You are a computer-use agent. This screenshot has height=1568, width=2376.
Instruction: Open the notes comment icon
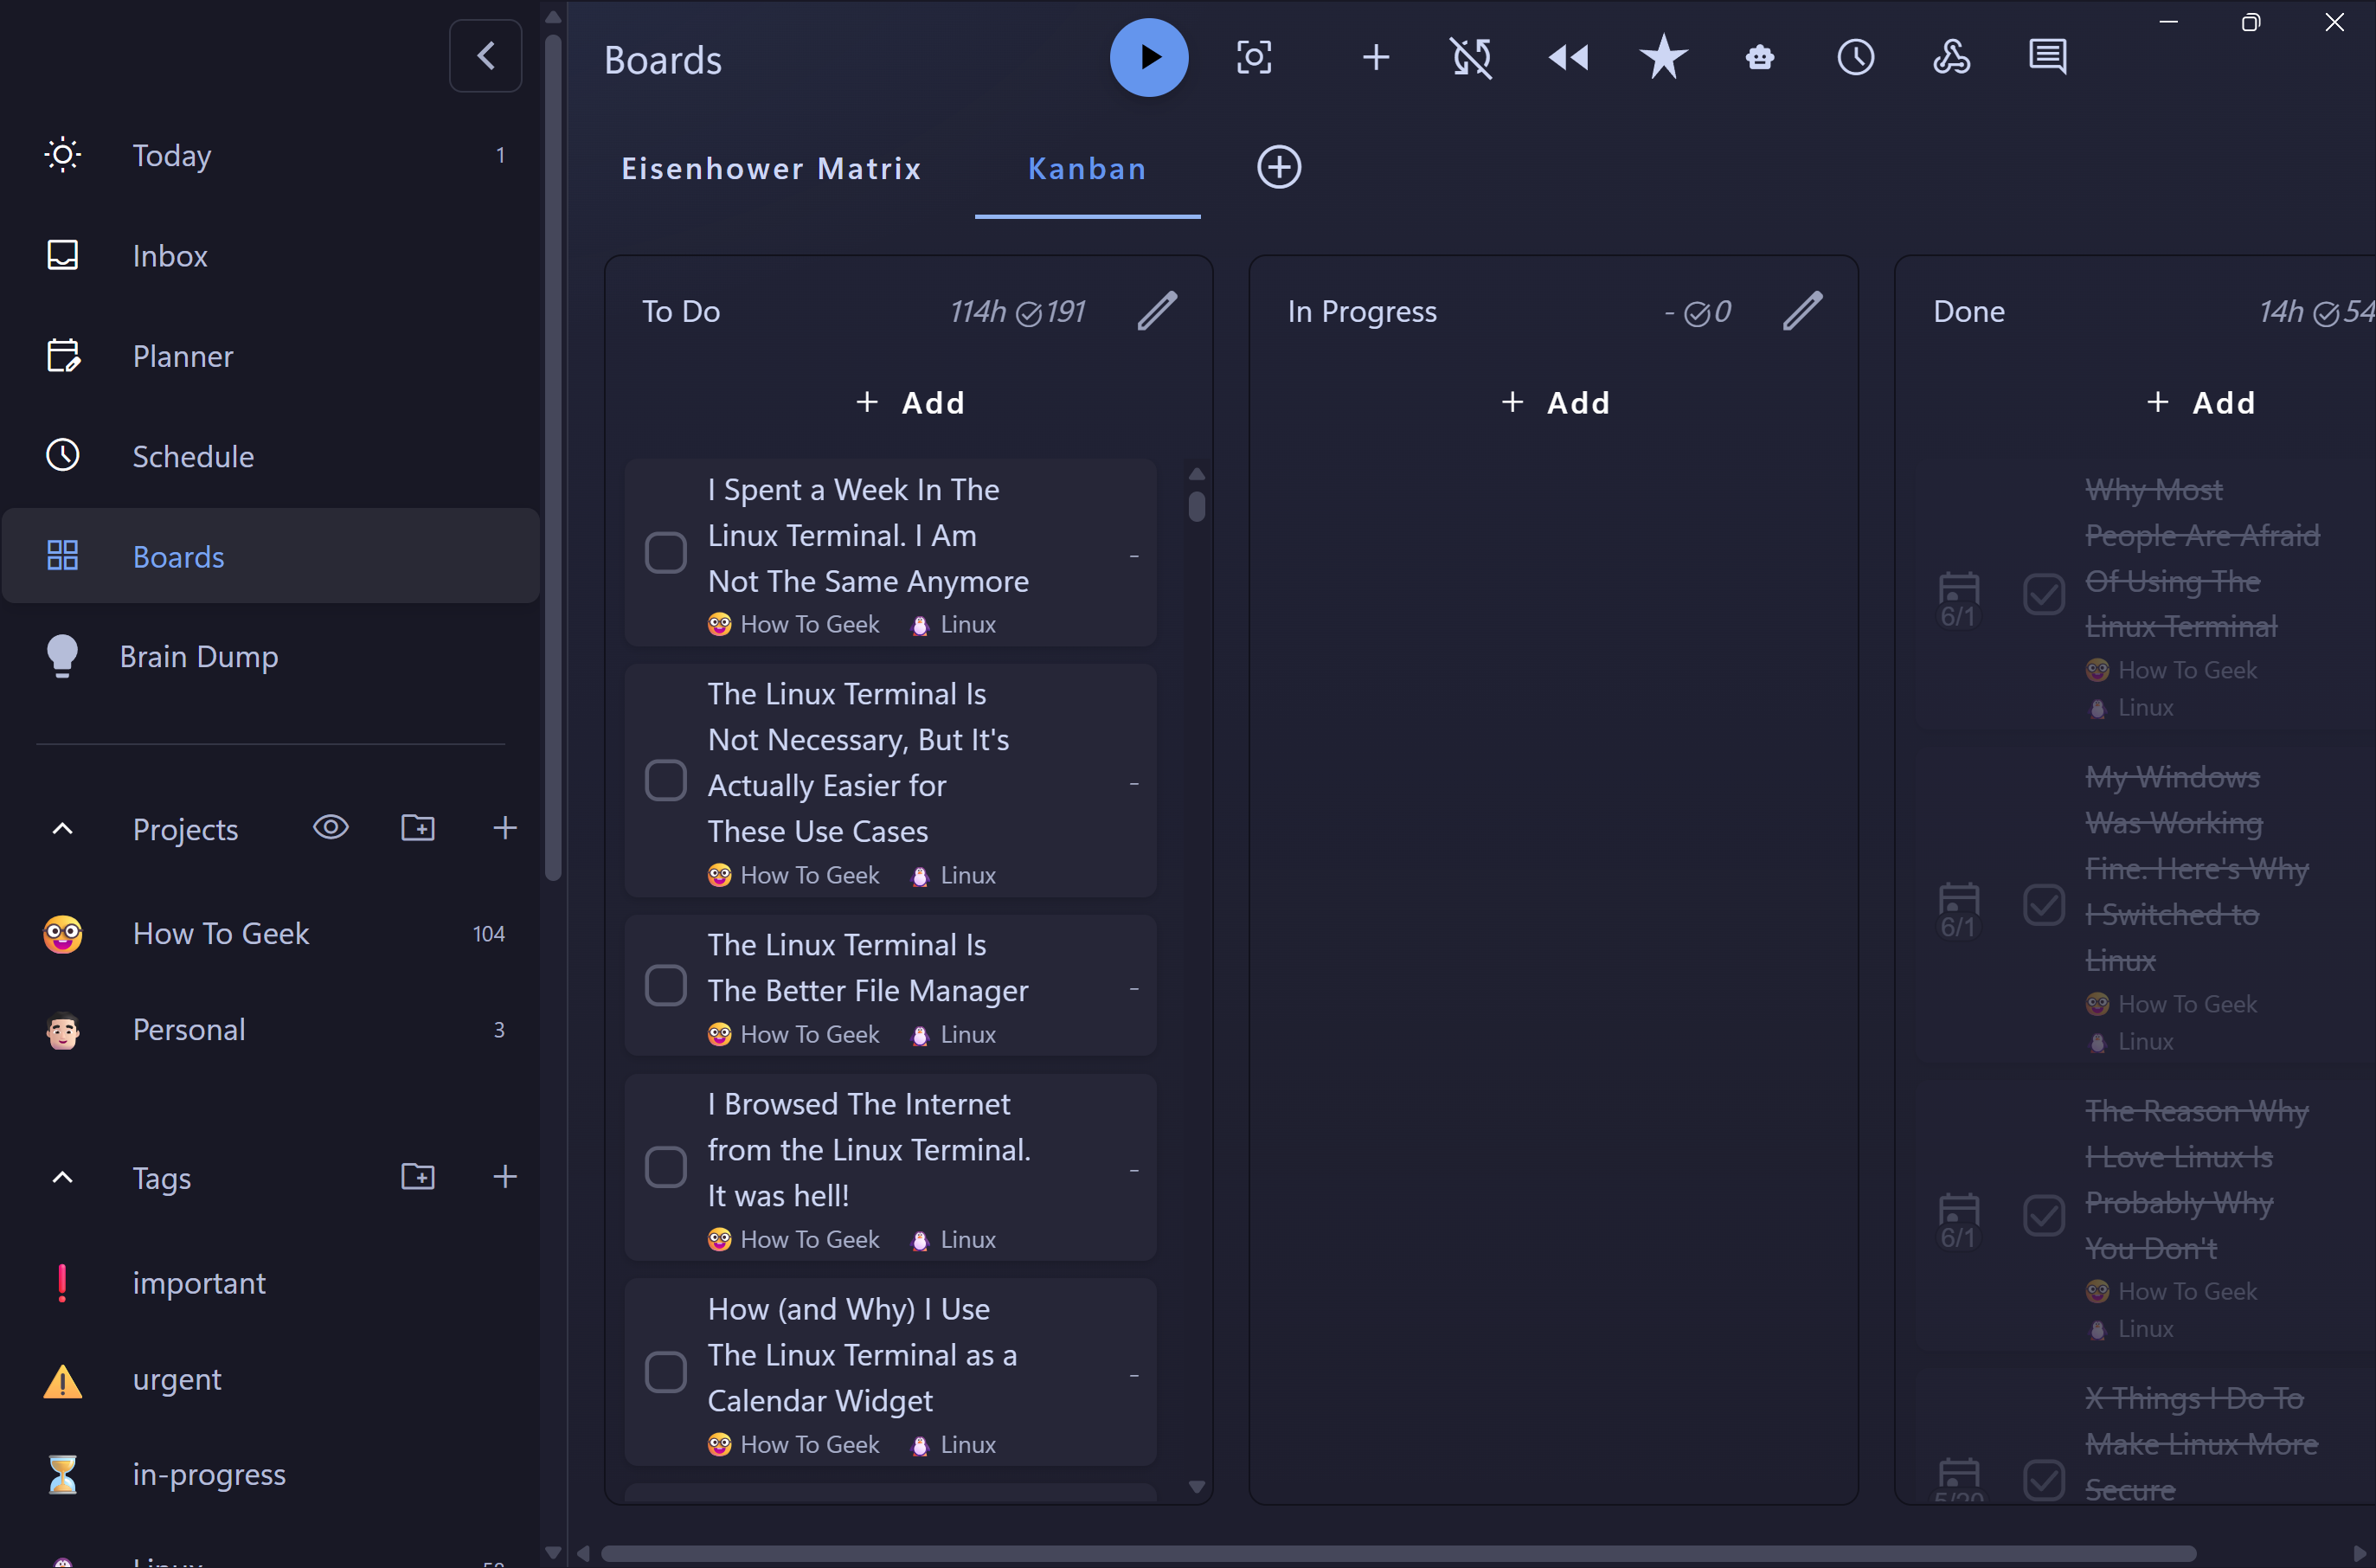(2047, 57)
